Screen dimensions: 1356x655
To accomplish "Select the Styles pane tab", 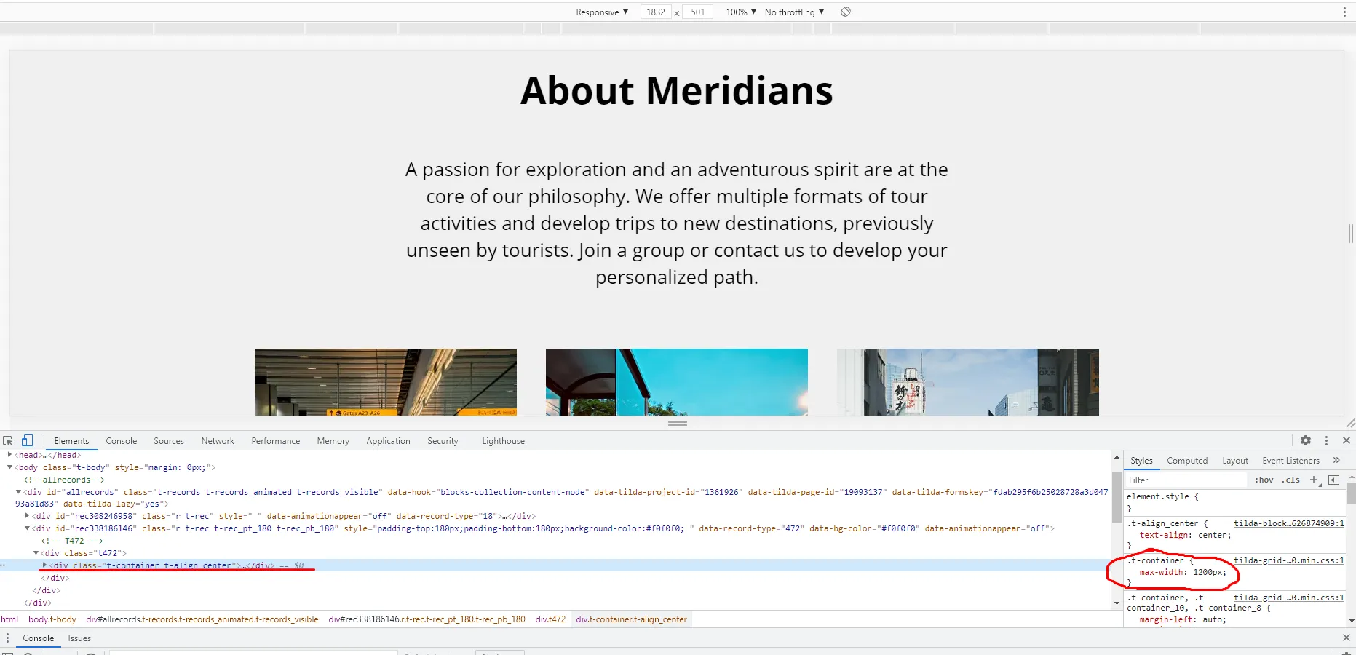I will 1141,461.
